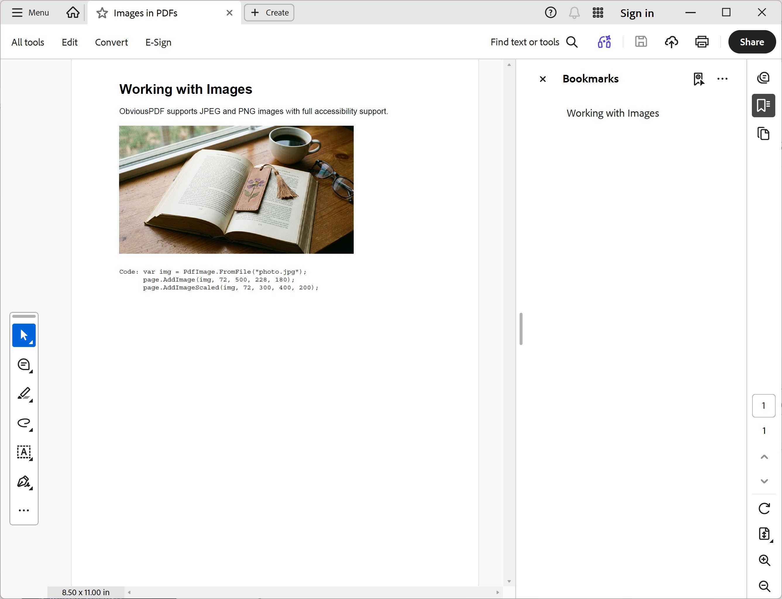
Task: Add a new bookmark
Action: (x=699, y=79)
